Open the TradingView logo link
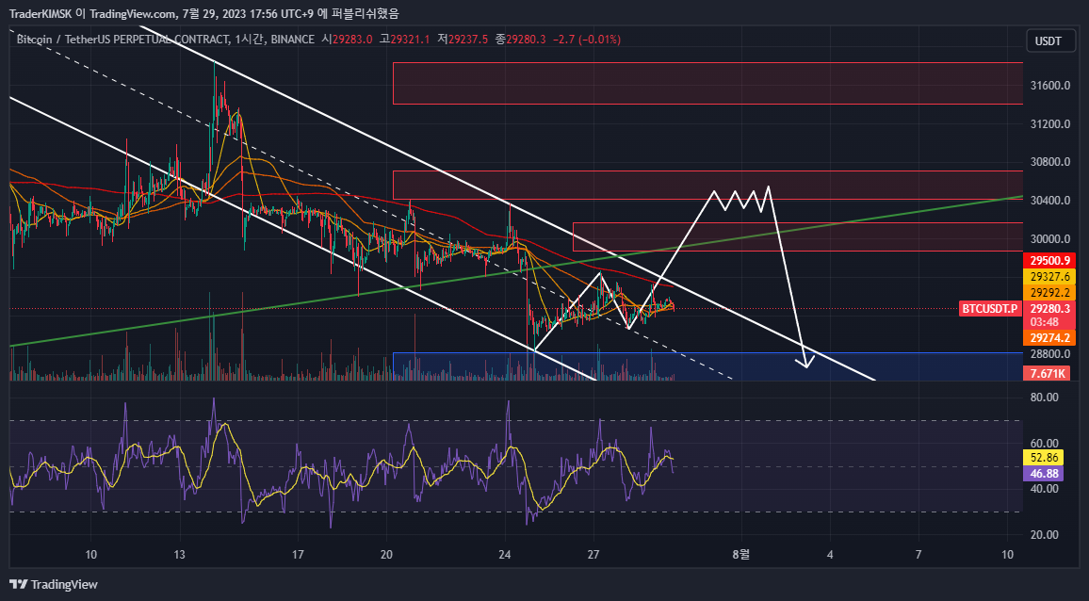 [54, 584]
